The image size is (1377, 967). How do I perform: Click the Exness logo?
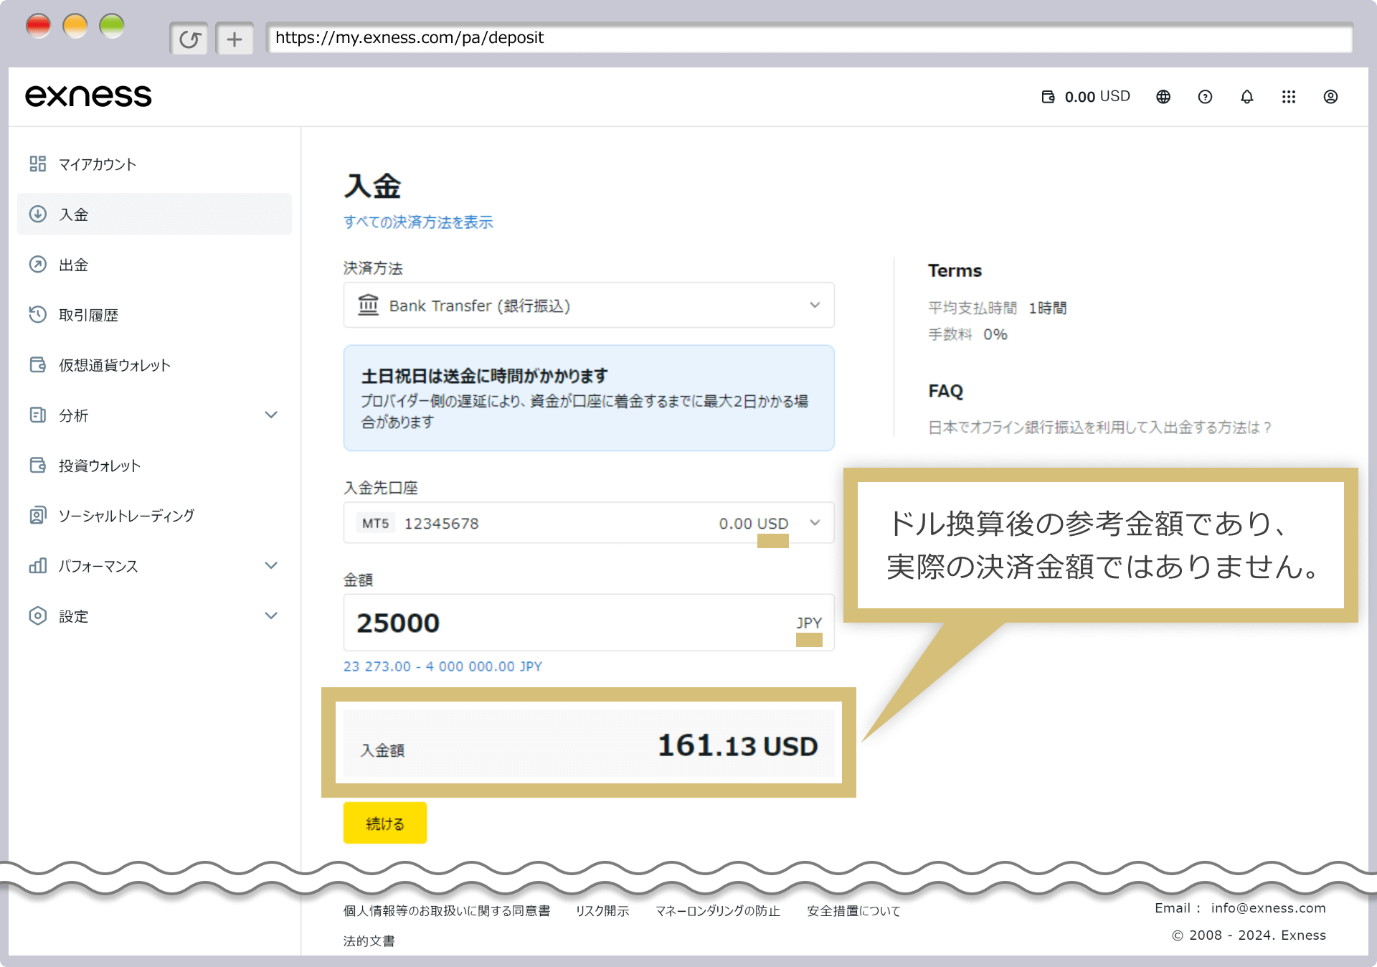point(88,96)
